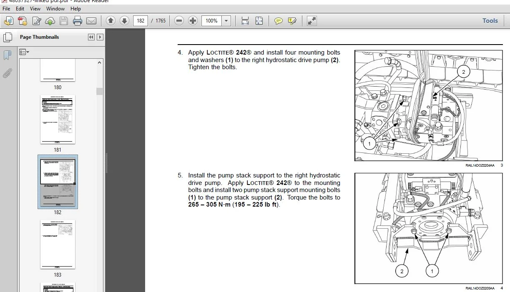Viewport: 510px width, 292px height.
Task: Click the page number field showing 182
Action: coord(141,21)
